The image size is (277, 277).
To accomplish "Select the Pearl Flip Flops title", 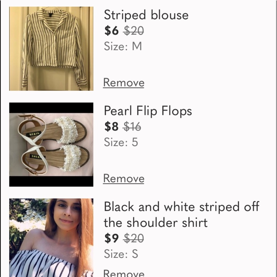I will (x=148, y=111).
